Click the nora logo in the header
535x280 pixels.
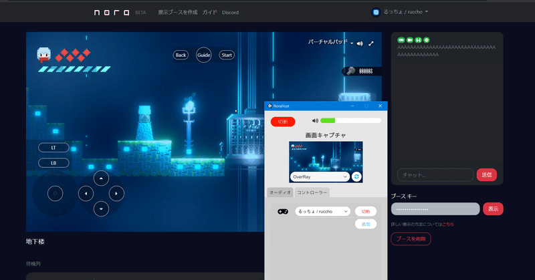[112, 12]
